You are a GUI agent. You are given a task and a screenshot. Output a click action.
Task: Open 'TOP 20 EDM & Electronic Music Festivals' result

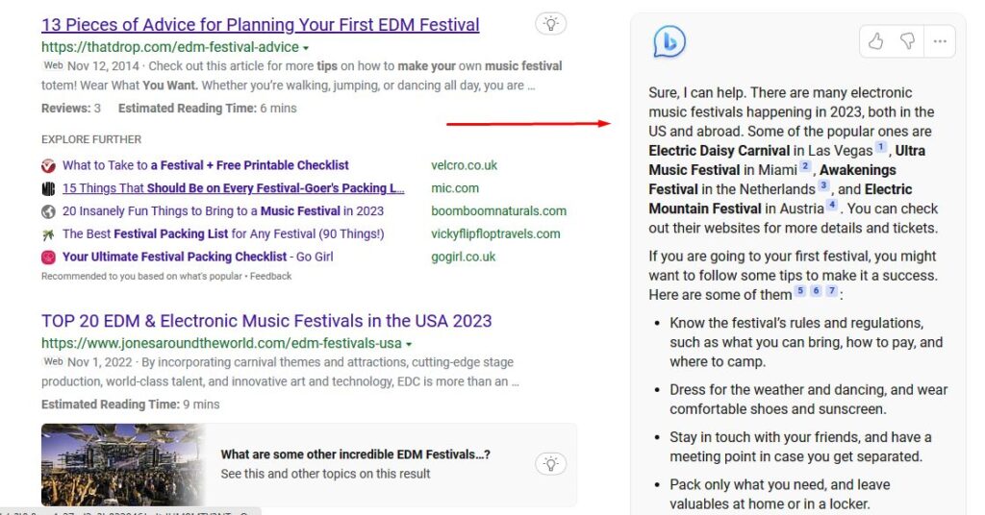pos(266,321)
